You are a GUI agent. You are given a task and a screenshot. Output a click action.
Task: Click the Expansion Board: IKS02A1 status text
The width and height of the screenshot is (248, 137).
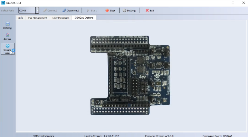pyautogui.click(x=217, y=136)
